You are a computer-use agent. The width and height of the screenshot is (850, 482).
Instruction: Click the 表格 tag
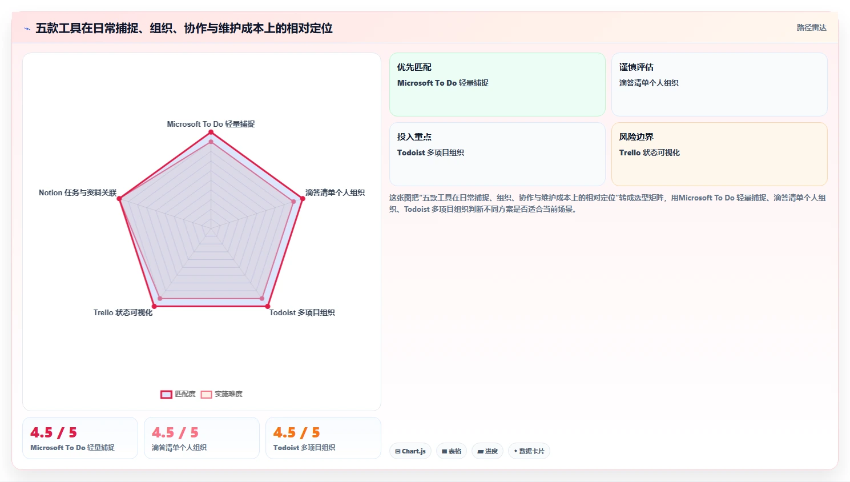(x=452, y=451)
